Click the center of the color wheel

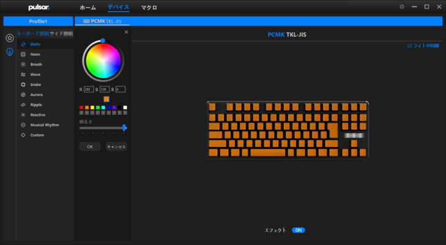pos(103,61)
